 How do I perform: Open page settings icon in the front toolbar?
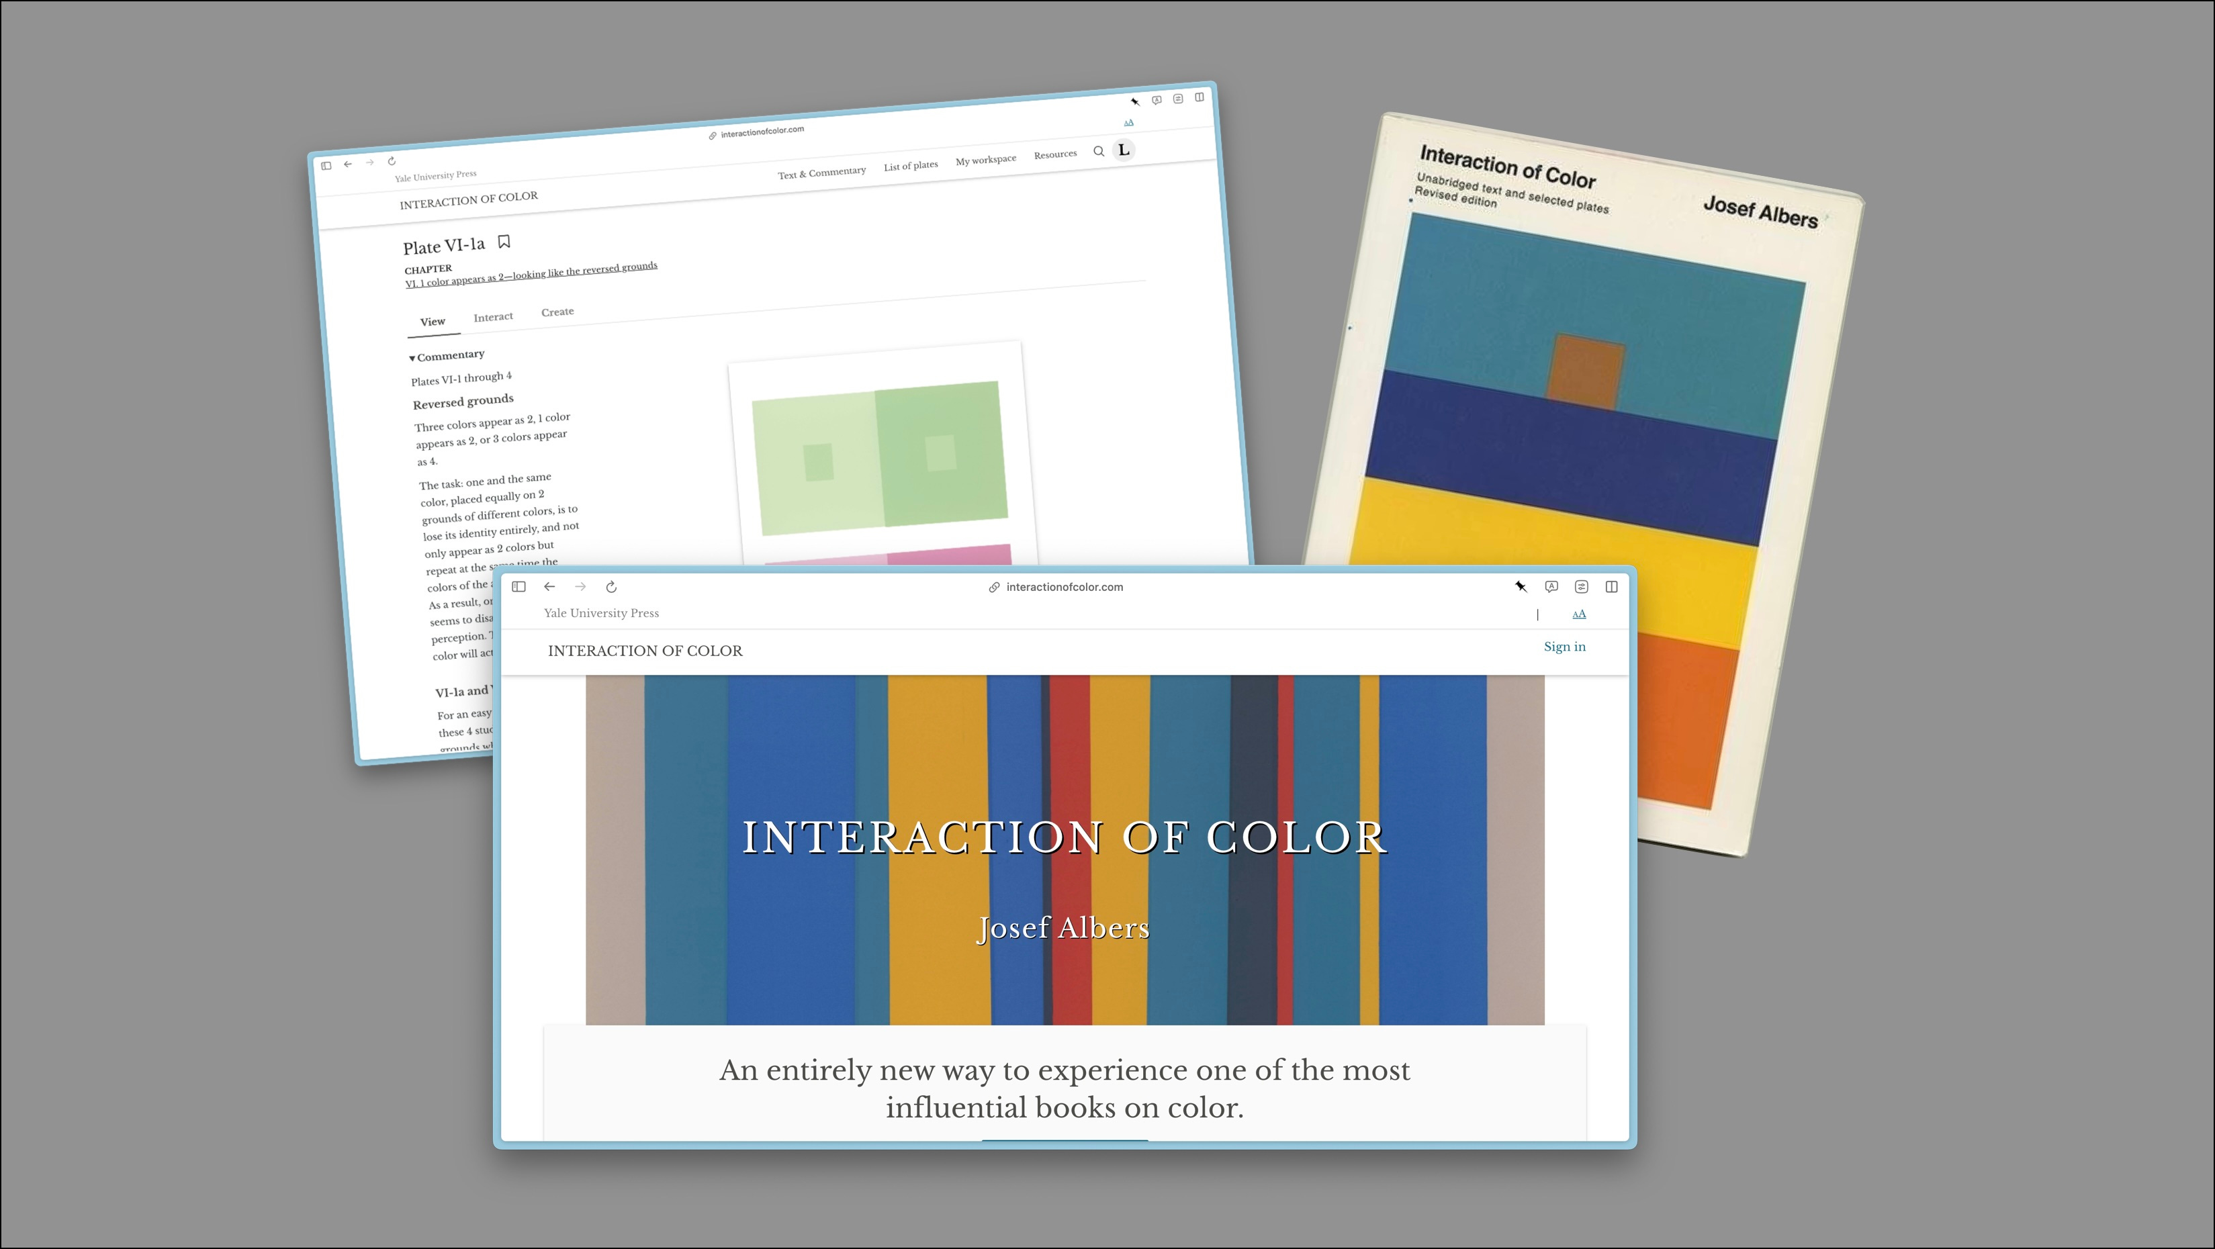click(x=1581, y=586)
